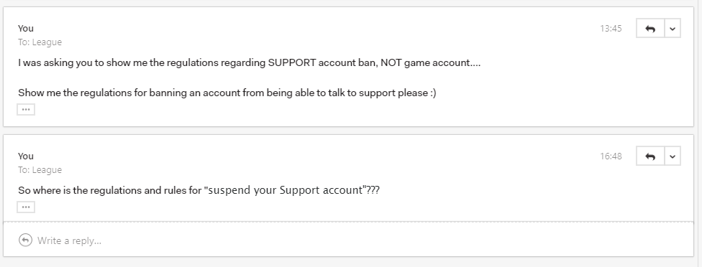Click the line 'Show me the regulations for banning'
Screen dimensions: 702x267
tap(227, 93)
